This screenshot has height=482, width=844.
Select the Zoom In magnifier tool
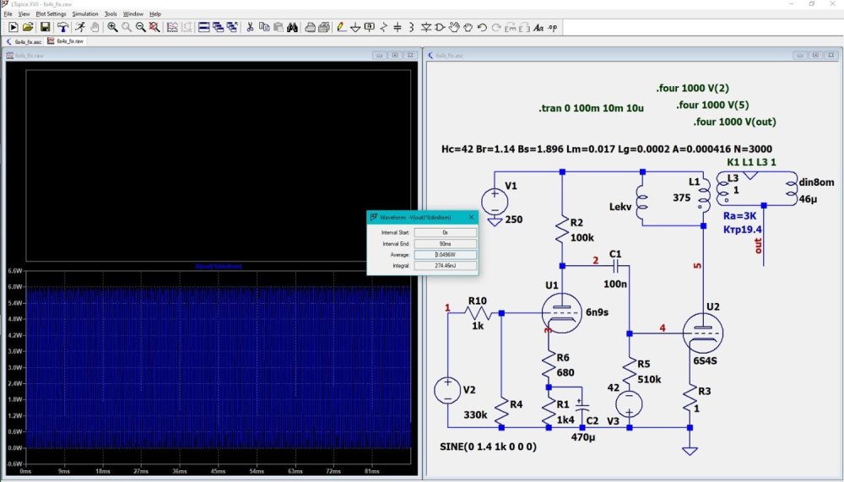113,27
